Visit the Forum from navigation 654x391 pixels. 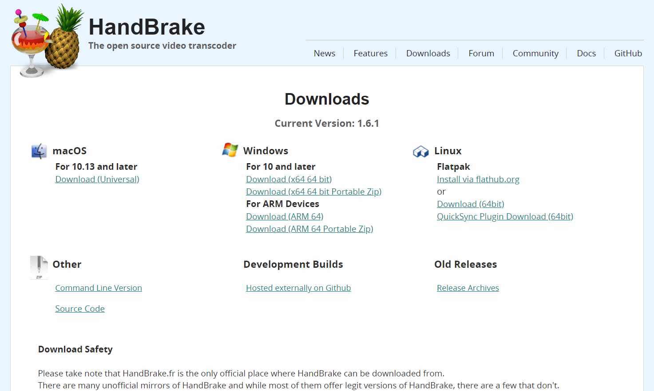click(x=481, y=53)
